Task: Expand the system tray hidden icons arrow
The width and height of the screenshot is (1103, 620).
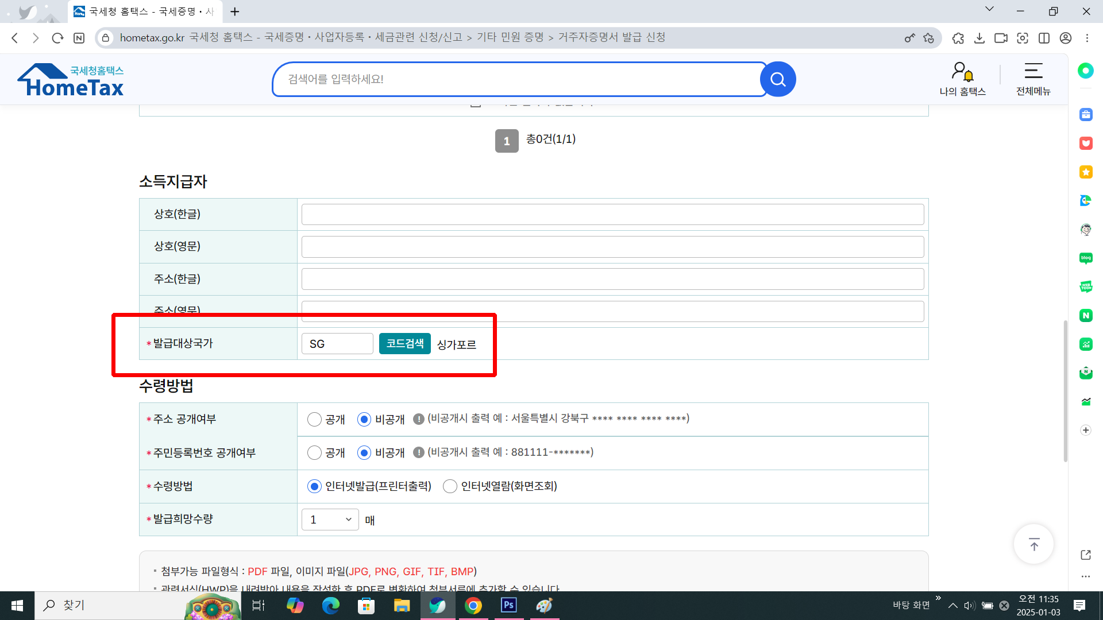Action: 952,605
